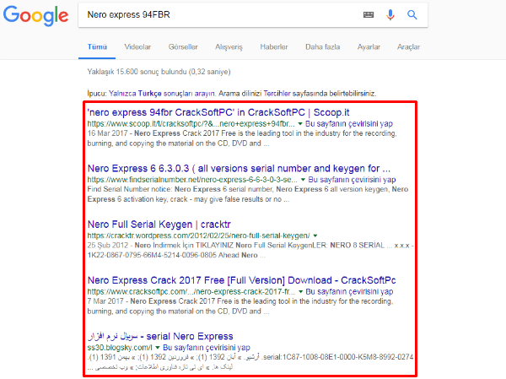The height and width of the screenshot is (379, 506).
Task: Open the serial Nero Express blogsky result
Action: 160,336
